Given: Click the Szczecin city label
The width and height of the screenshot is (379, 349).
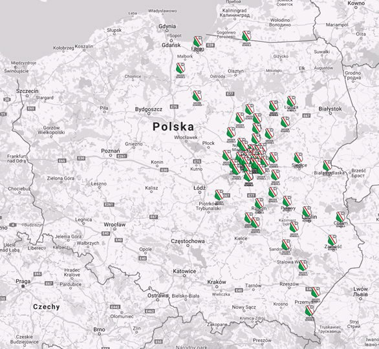Looking at the screenshot, I should point(27,91).
